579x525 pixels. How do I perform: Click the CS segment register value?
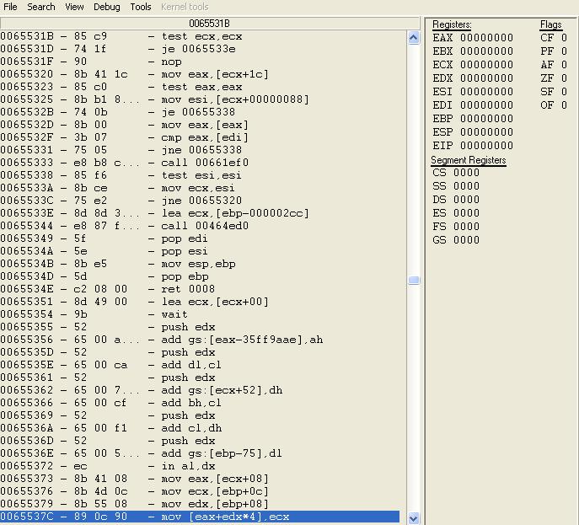pos(466,173)
